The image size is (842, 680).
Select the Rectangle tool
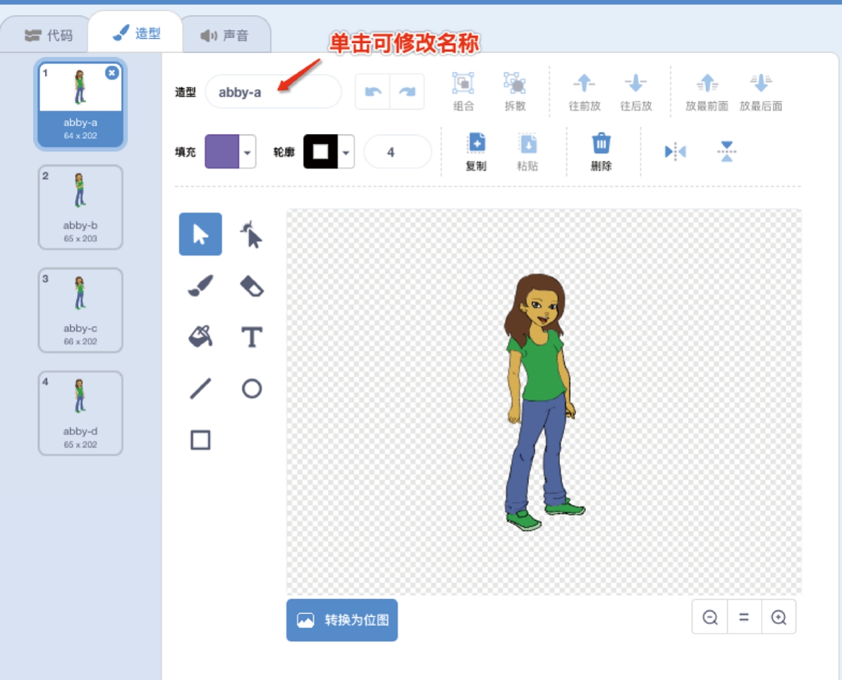pos(200,440)
